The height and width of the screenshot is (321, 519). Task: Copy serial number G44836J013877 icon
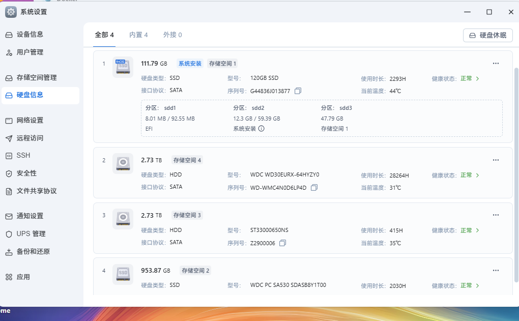click(298, 91)
